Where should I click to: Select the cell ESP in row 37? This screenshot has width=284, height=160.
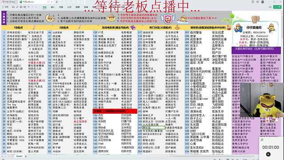(9, 148)
